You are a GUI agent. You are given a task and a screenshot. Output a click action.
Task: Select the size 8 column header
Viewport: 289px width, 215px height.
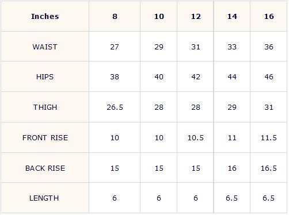[115, 16]
